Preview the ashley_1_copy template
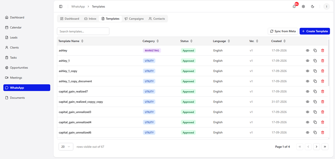335x159 pixels. click(x=307, y=71)
